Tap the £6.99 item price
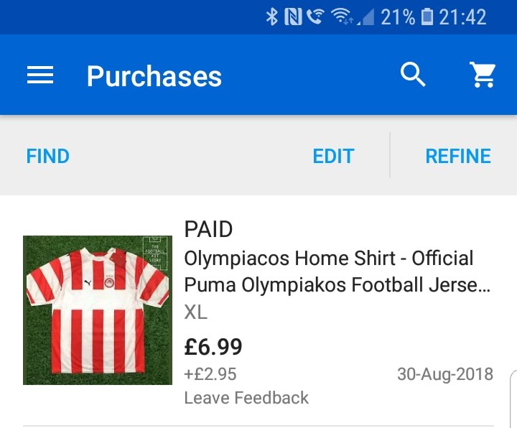 [x=213, y=348]
